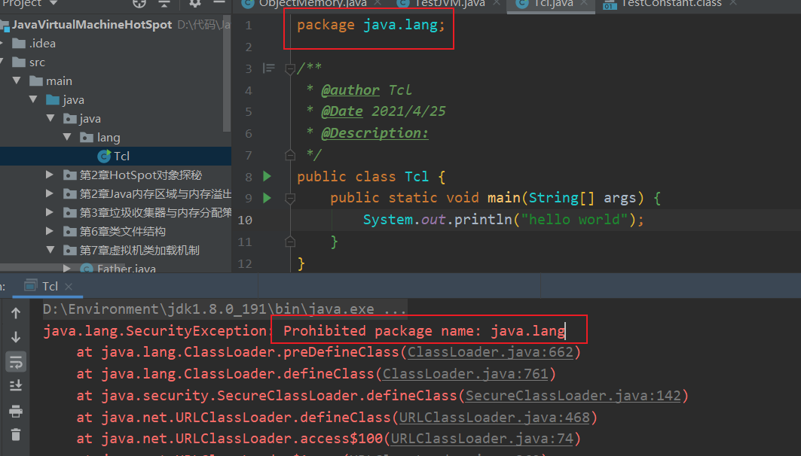Screen dimensions: 801x456
Task: Select the Tcl run tab
Action: [50, 286]
